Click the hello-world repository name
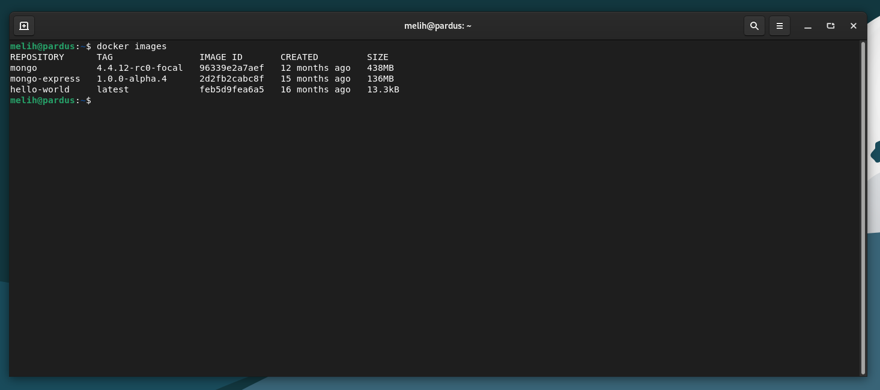Image resolution: width=880 pixels, height=390 pixels. (x=40, y=89)
